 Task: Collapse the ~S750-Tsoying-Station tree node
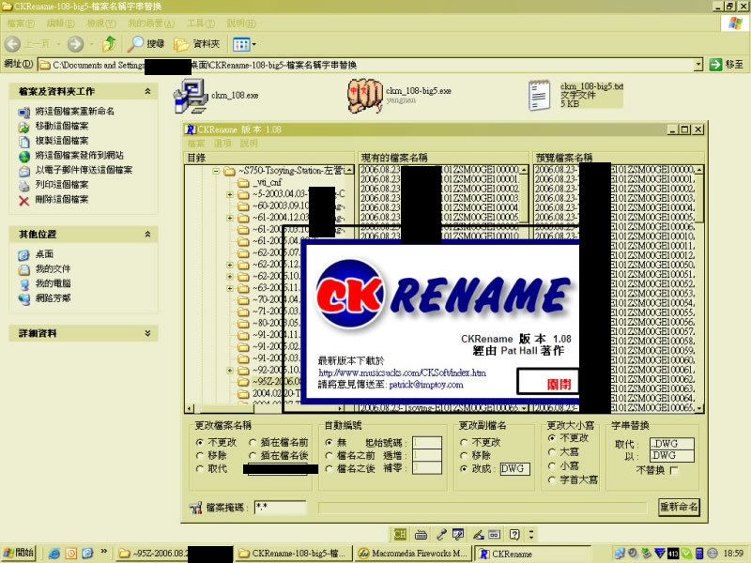pos(217,171)
